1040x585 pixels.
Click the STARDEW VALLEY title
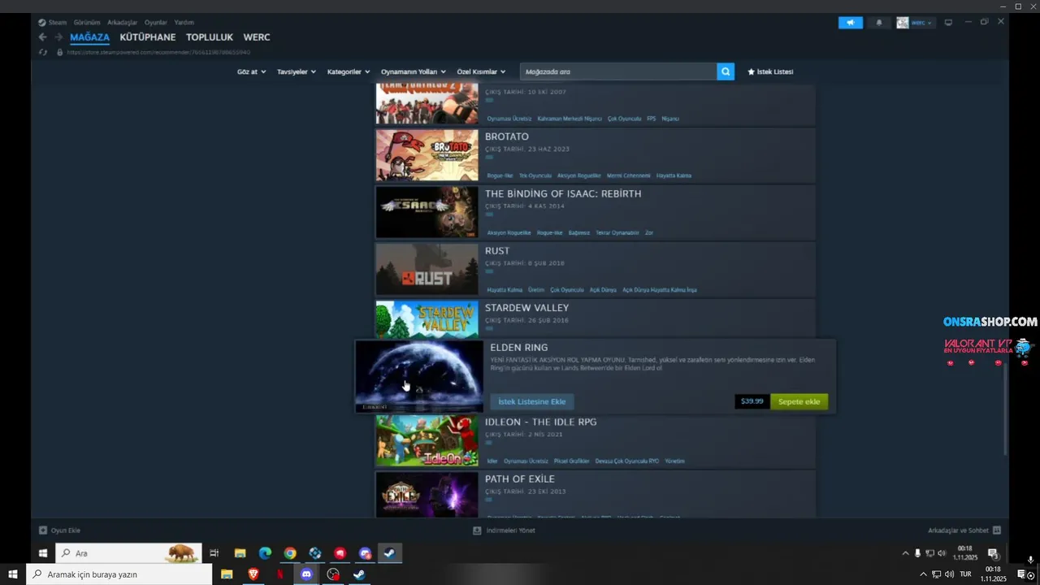click(x=526, y=308)
